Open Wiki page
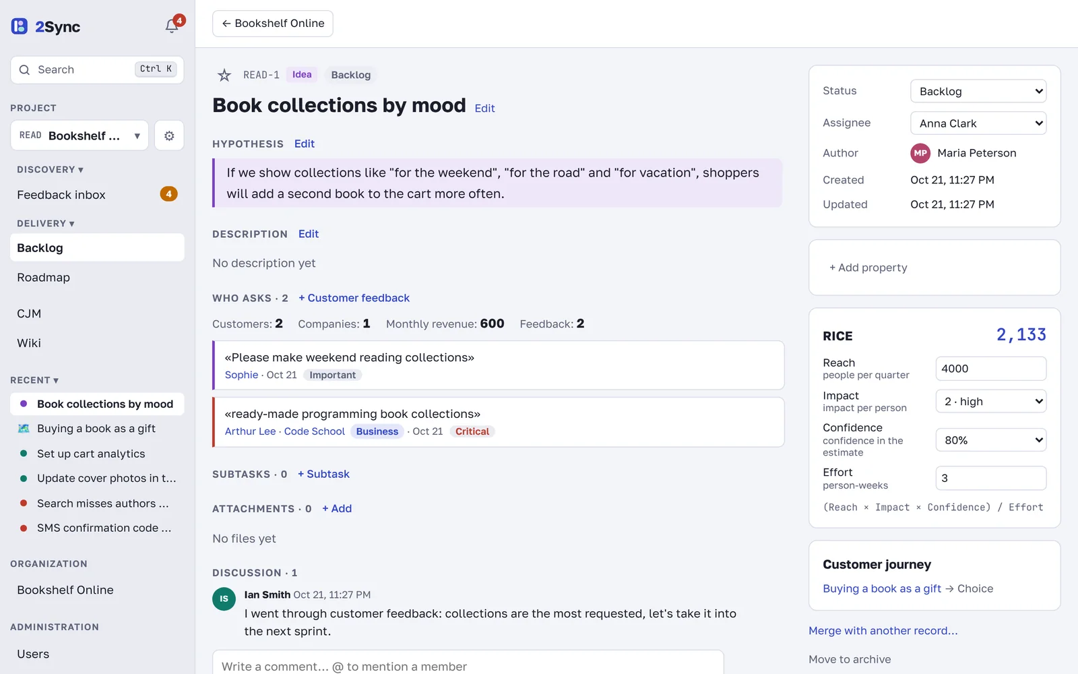This screenshot has width=1078, height=674. pyautogui.click(x=97, y=343)
